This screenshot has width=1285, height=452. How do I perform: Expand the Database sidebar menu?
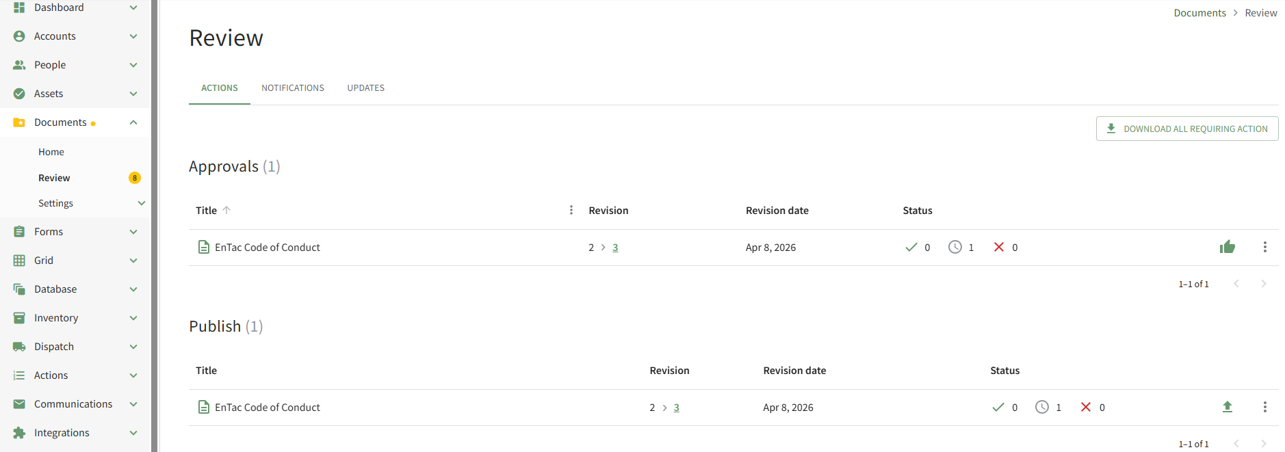pos(133,289)
